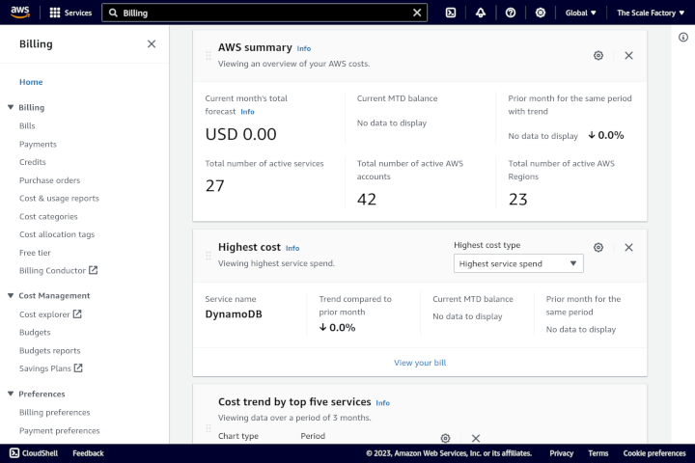Click the AWS logo in header
The width and height of the screenshot is (695, 463).
21,14
